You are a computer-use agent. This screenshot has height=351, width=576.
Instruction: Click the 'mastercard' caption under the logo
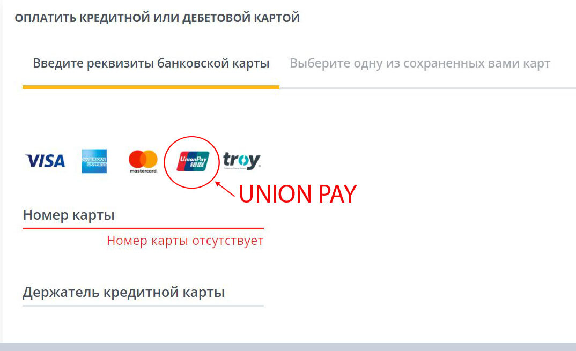tap(143, 171)
